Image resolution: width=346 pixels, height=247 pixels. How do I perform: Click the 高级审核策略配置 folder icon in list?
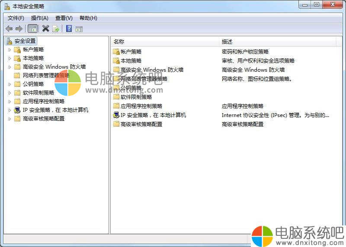[116, 124]
